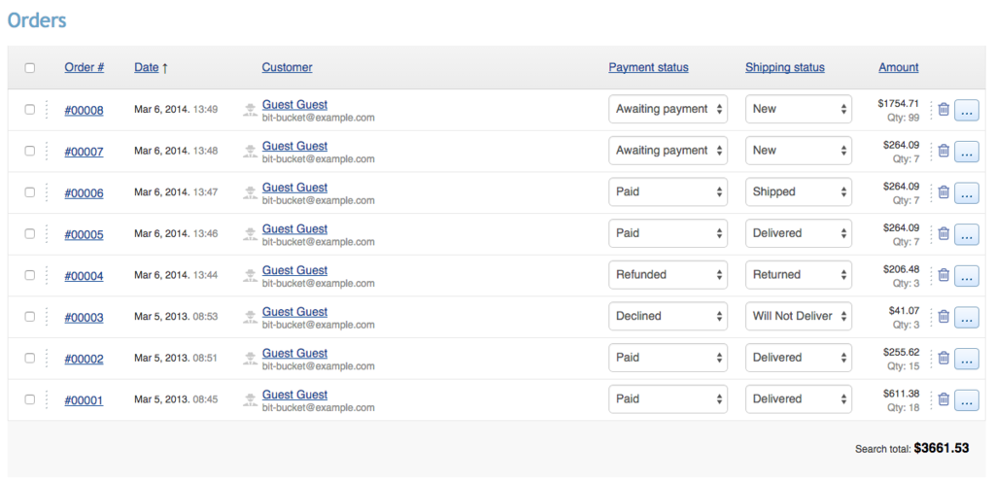Viewport: 995px width, 484px height.
Task: Open payment status dropdown for order #00008
Action: [x=669, y=110]
